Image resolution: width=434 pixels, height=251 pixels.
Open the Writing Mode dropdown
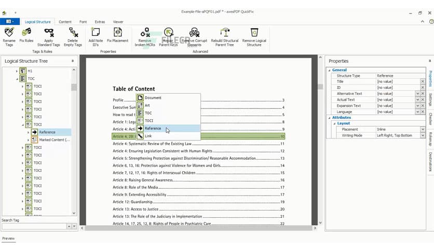coord(423,135)
